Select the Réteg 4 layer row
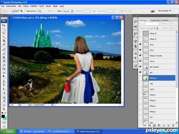 click(157, 78)
